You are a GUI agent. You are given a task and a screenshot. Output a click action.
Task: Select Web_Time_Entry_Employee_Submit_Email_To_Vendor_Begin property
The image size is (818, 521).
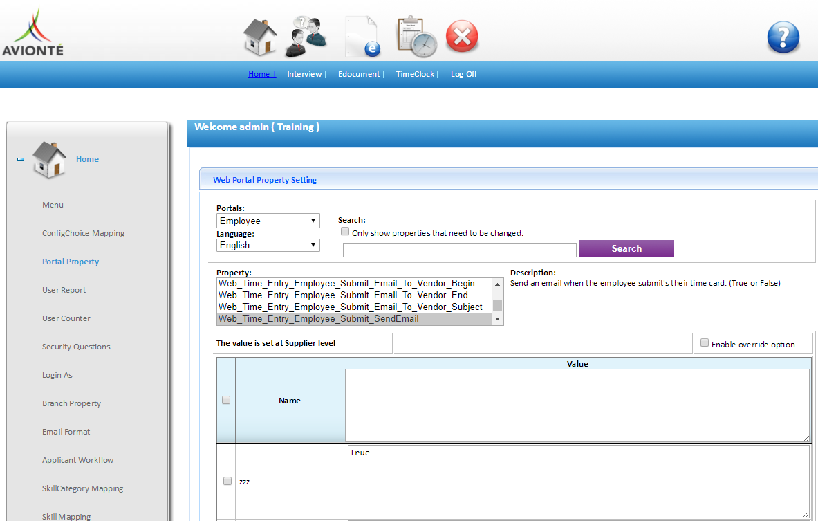(x=354, y=284)
